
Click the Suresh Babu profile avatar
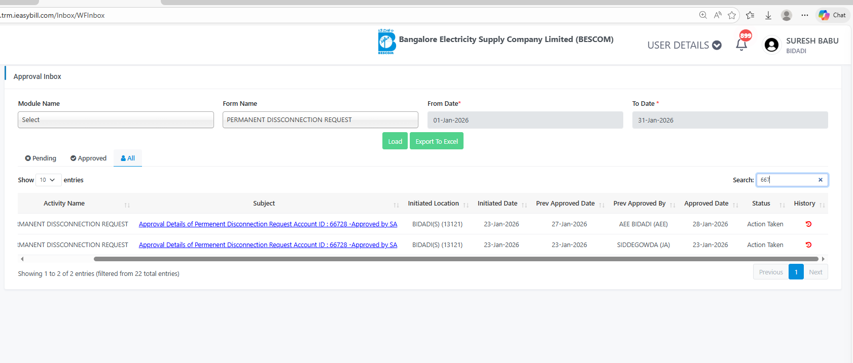coord(771,45)
